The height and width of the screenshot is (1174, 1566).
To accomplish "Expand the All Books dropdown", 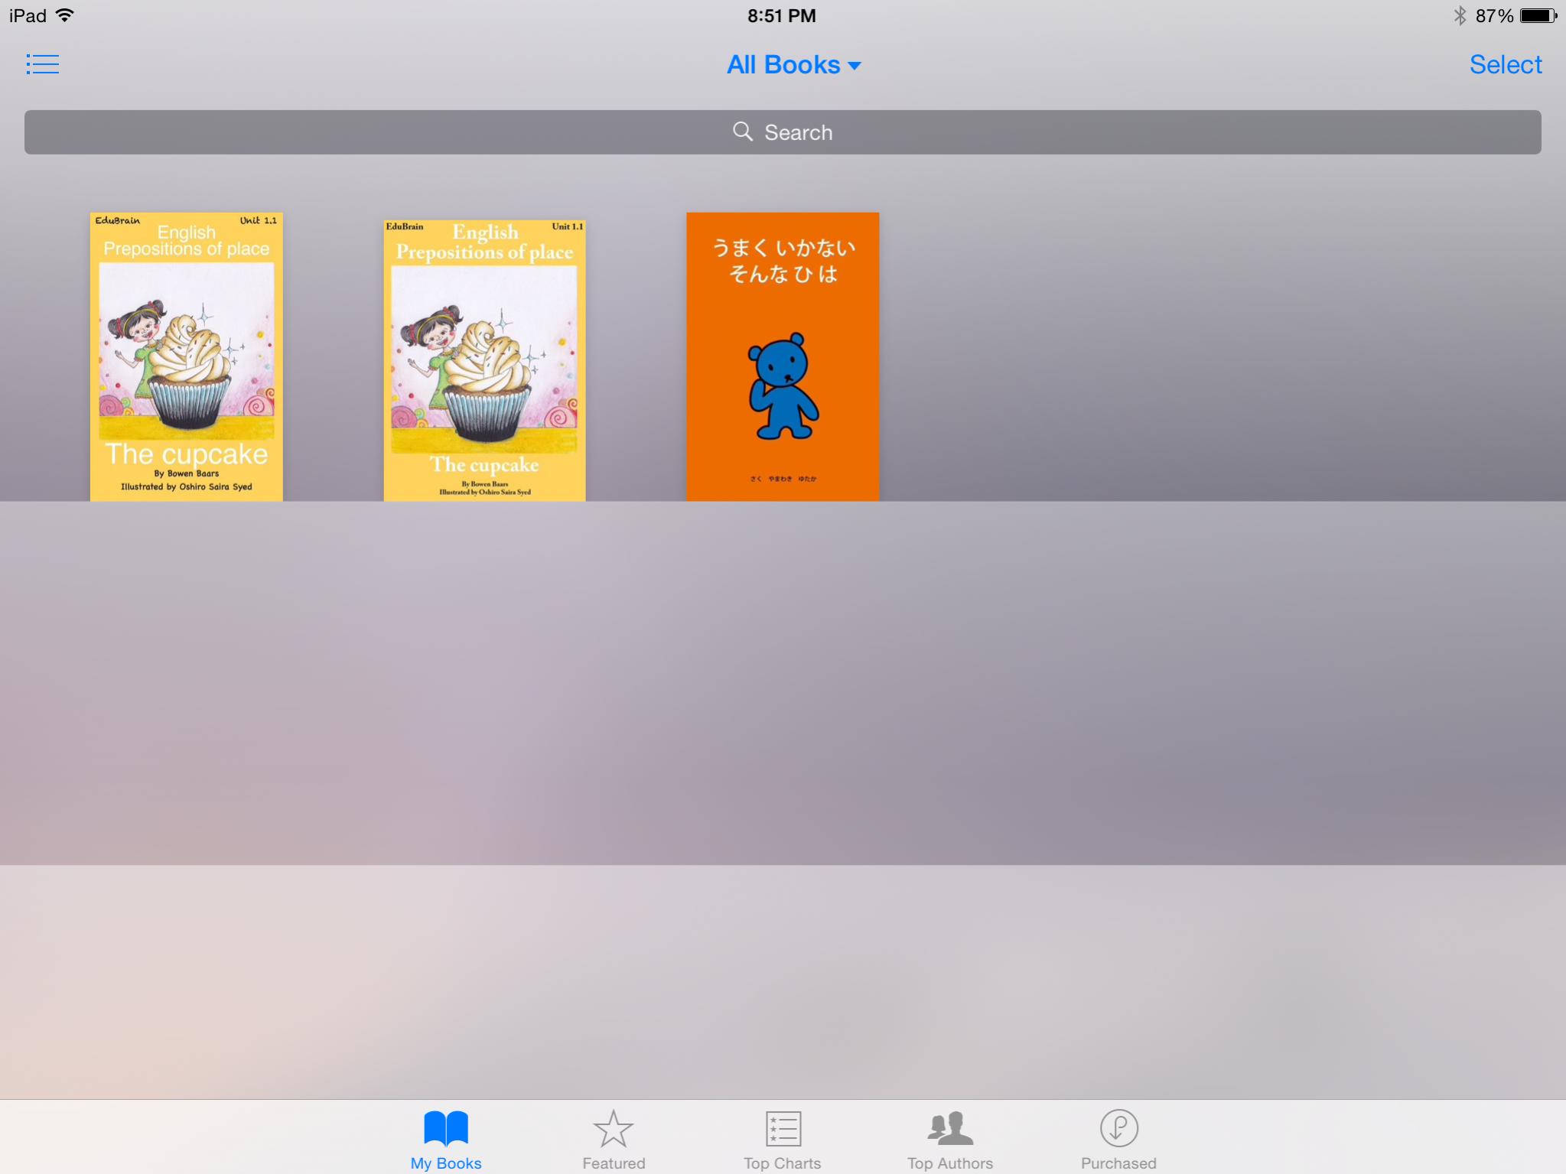I will tap(783, 65).
